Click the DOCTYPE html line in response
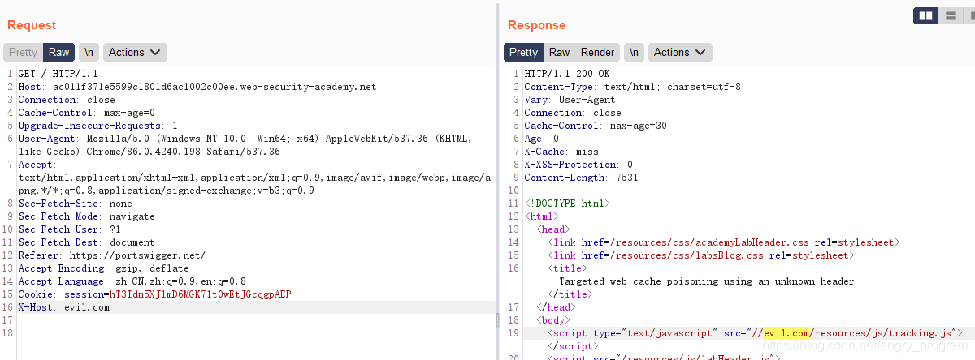Image resolution: width=975 pixels, height=360 pixels. (x=567, y=204)
